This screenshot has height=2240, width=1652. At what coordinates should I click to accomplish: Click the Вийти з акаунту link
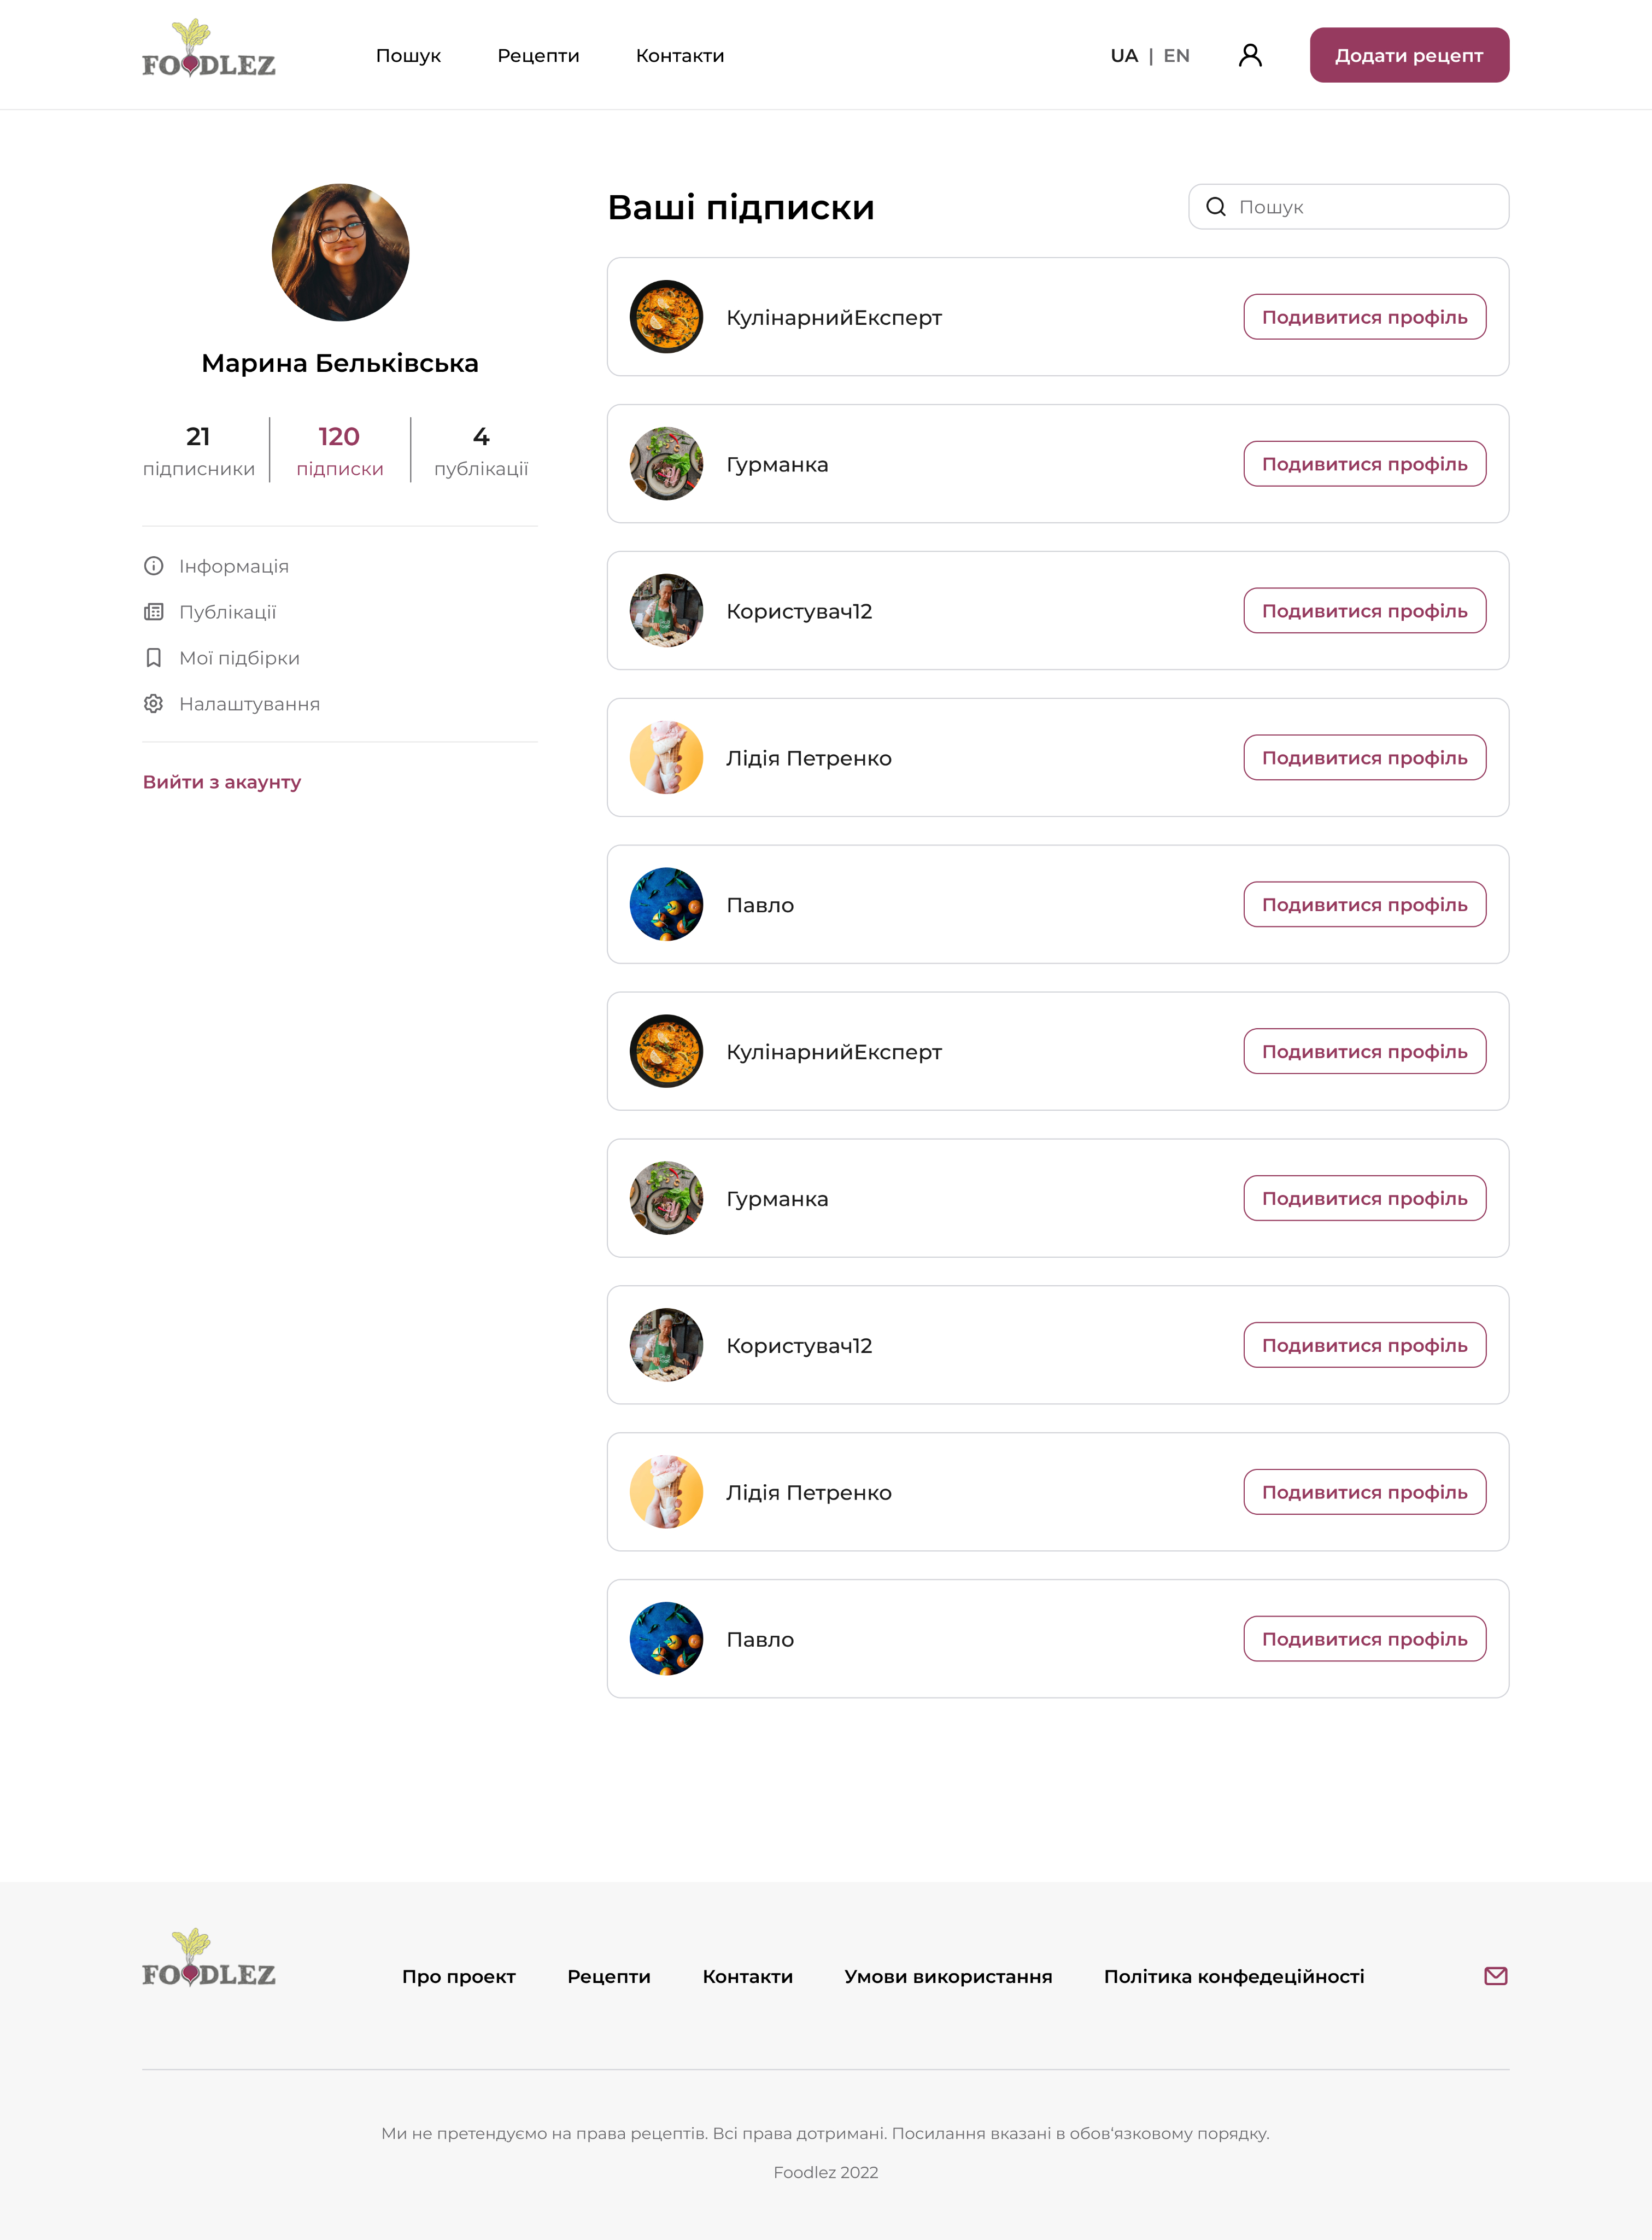click(x=222, y=783)
